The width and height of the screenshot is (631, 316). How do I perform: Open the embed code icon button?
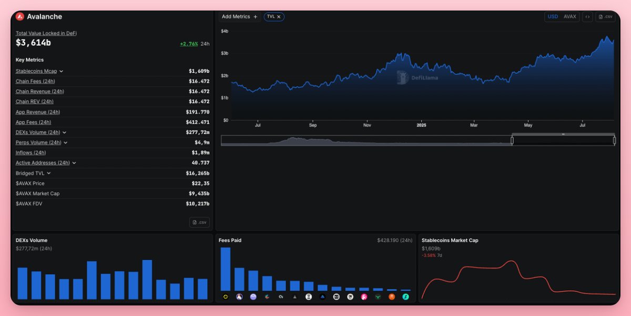tap(587, 17)
